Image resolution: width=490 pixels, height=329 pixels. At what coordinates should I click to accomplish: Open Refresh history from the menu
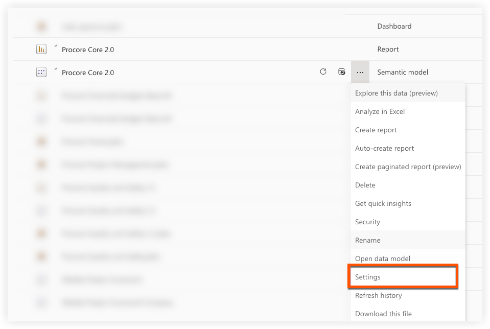click(x=378, y=295)
